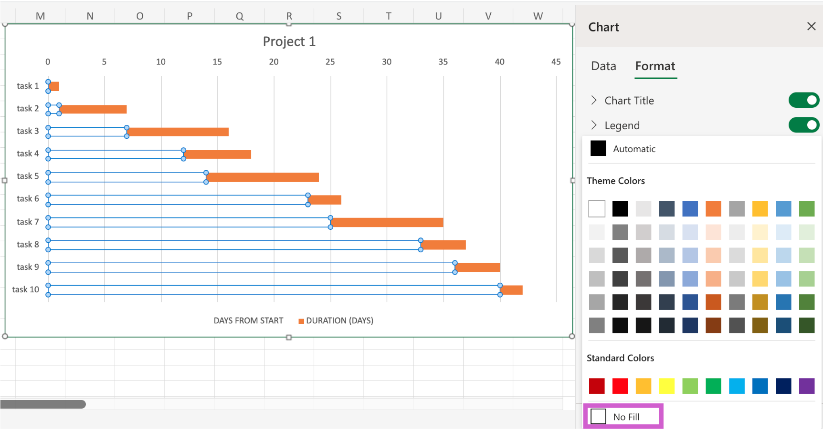Switch to the Data tab
The width and height of the screenshot is (823, 432).
tap(603, 66)
